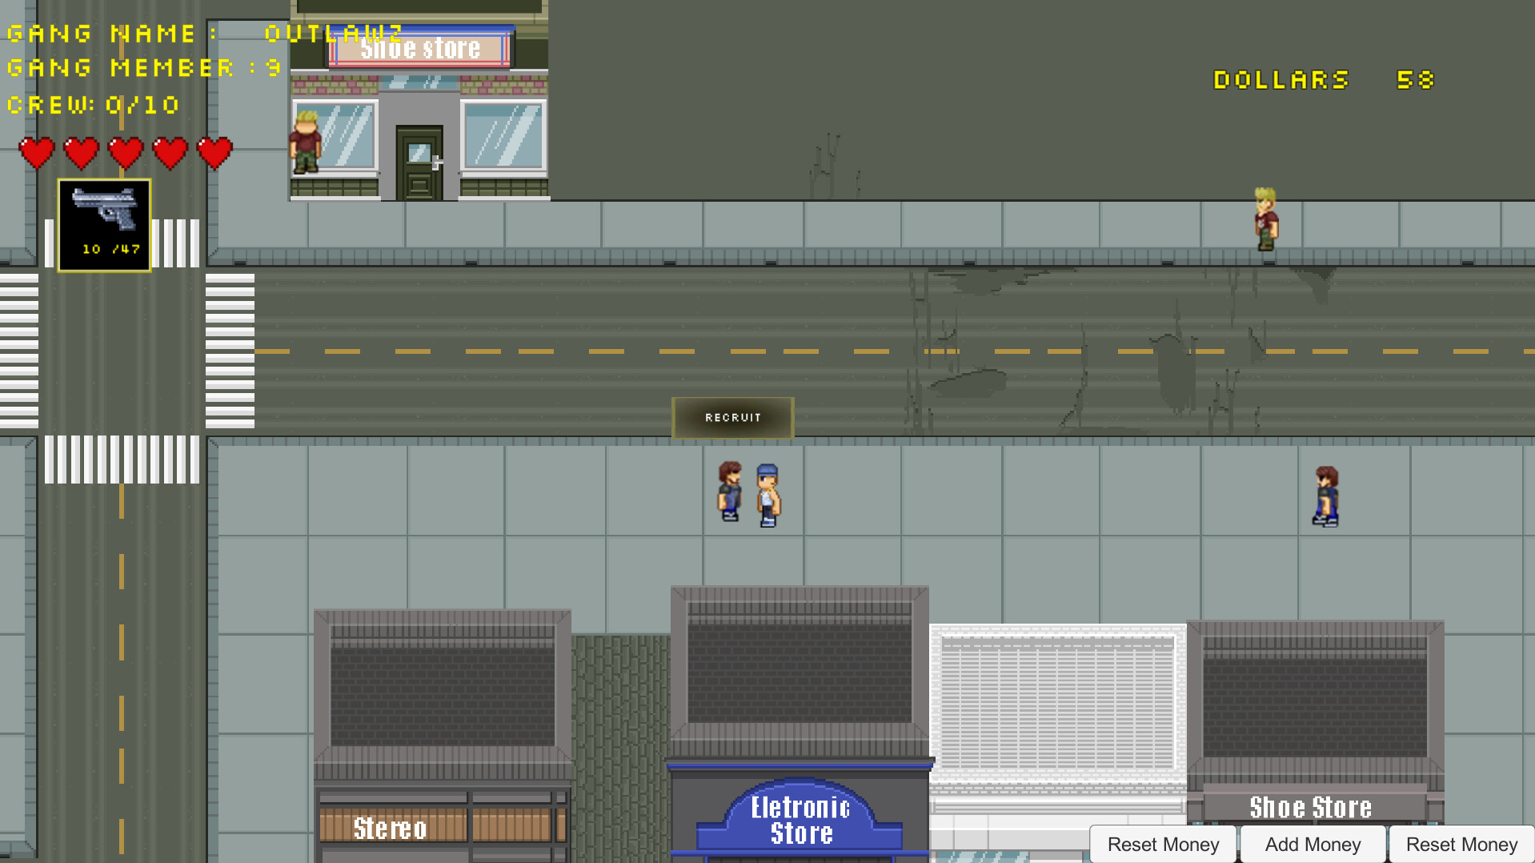Click the neon Shoe store sign at top
The width and height of the screenshot is (1535, 863).
(420, 50)
